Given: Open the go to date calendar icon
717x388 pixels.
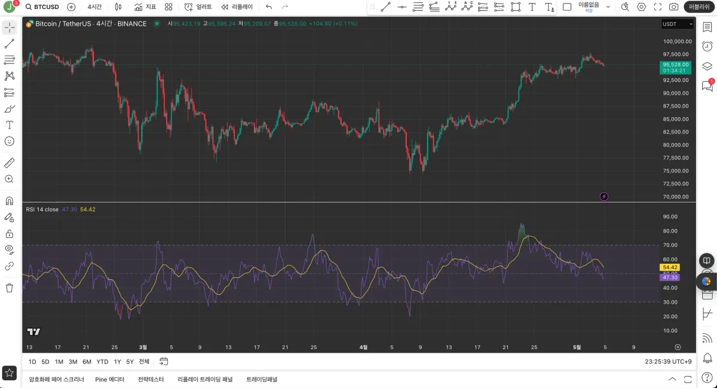Looking at the screenshot, I should coord(164,362).
